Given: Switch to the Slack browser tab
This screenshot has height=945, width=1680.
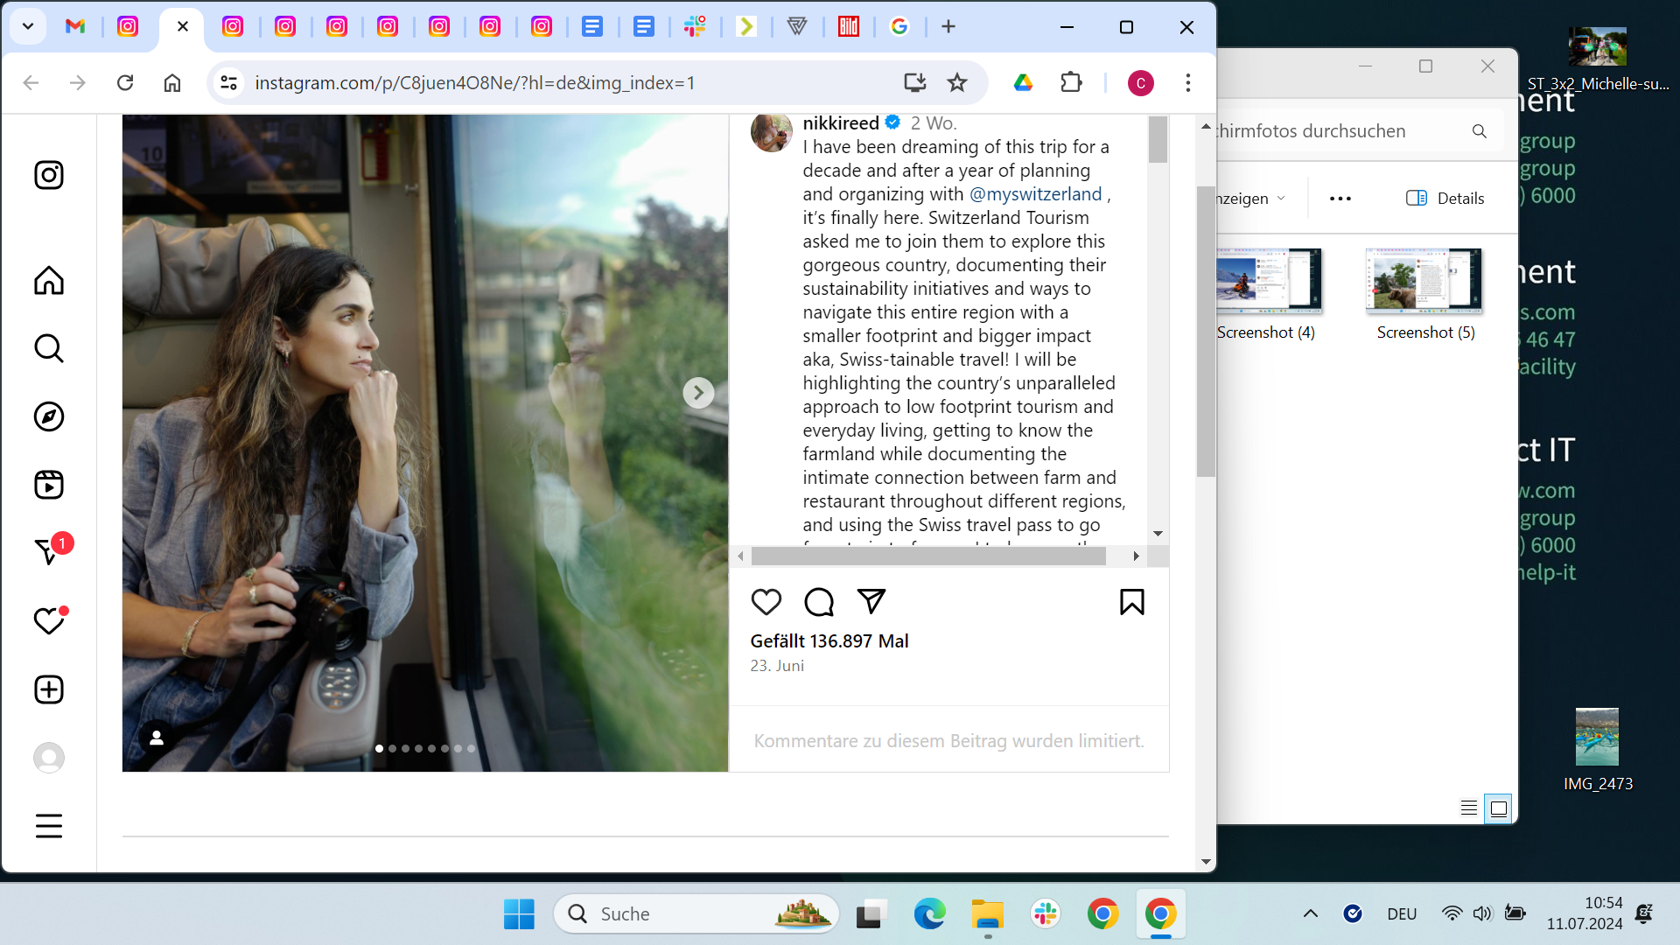Looking at the screenshot, I should point(695,26).
